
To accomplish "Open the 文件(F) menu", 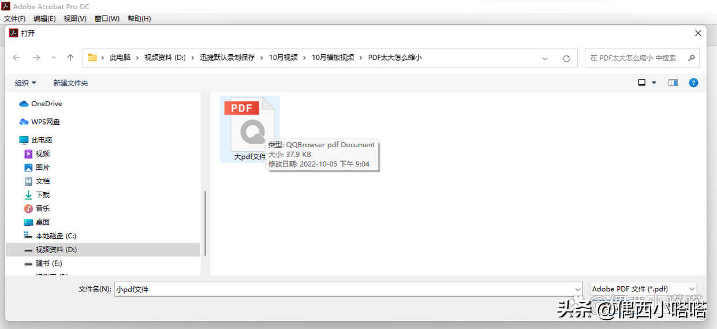I will (14, 18).
